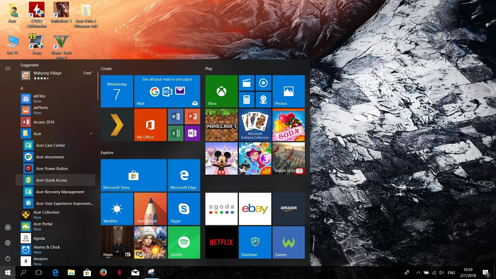The height and width of the screenshot is (279, 496).
Task: Open taskbar Search magnifier
Action: pos(23,273)
